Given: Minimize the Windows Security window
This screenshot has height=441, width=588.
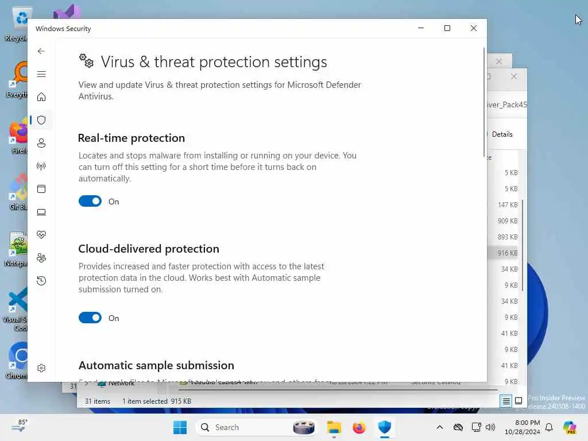Looking at the screenshot, I should tap(421, 28).
